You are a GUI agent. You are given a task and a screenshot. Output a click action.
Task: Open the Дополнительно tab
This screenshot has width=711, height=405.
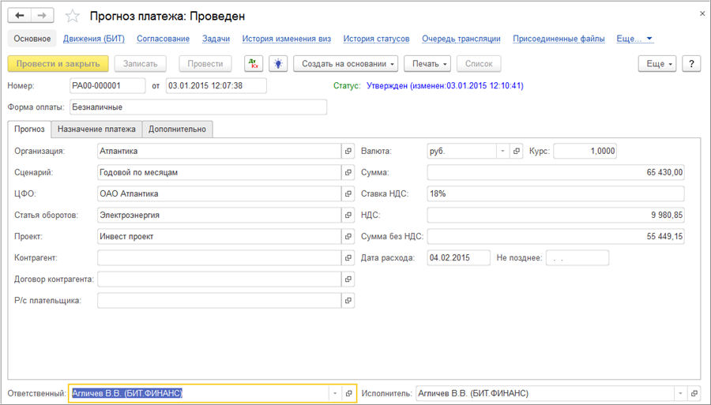tap(177, 129)
